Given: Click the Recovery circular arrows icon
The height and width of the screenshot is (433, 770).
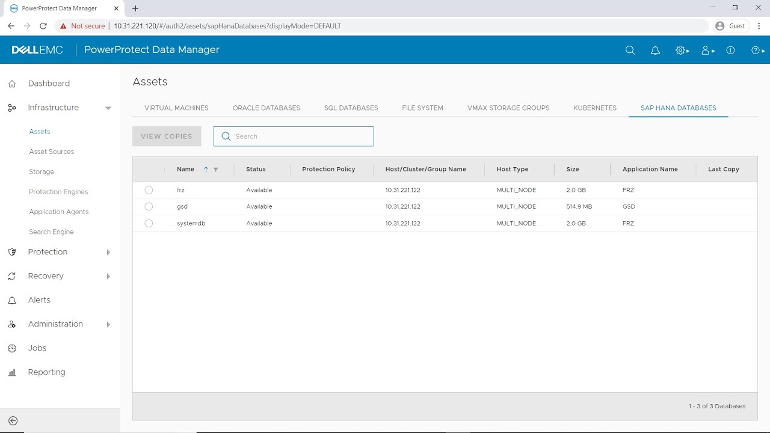Looking at the screenshot, I should [x=12, y=276].
